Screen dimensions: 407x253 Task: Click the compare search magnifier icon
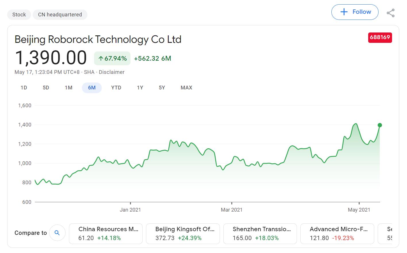(x=57, y=233)
